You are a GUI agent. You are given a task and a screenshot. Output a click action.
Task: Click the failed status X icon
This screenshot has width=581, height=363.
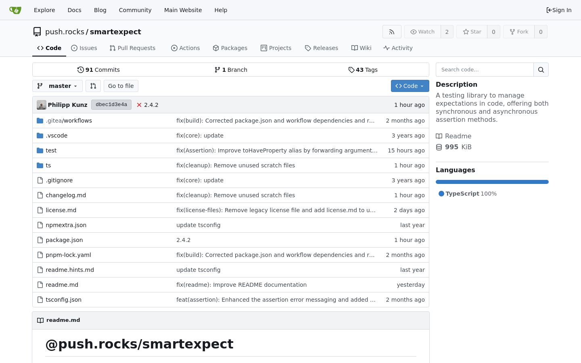139,105
